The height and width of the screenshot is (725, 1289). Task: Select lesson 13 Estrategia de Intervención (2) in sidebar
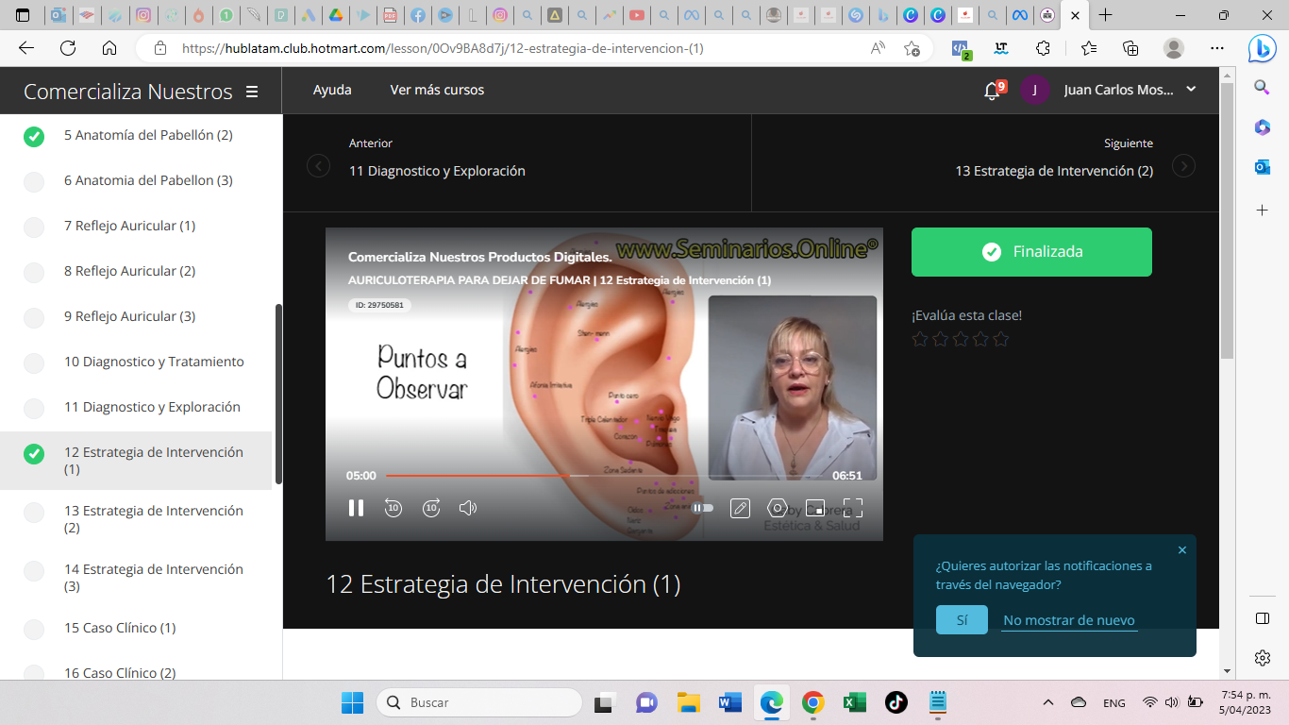tap(154, 519)
